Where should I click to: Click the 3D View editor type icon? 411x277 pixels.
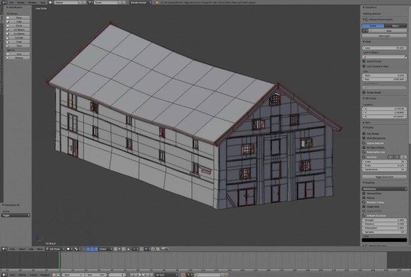point(4,249)
